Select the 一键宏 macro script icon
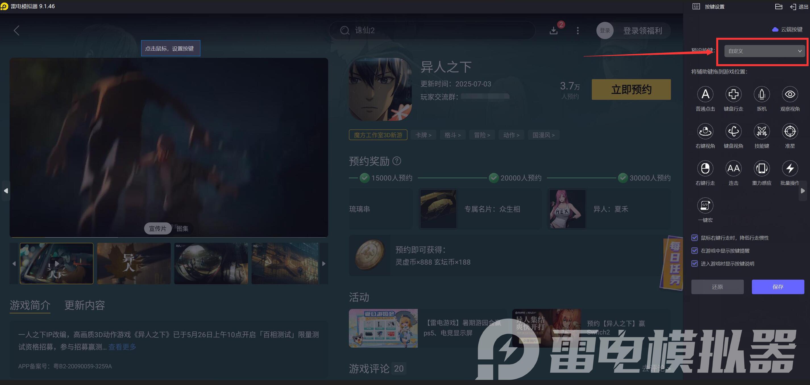The height and width of the screenshot is (385, 810). coord(705,205)
